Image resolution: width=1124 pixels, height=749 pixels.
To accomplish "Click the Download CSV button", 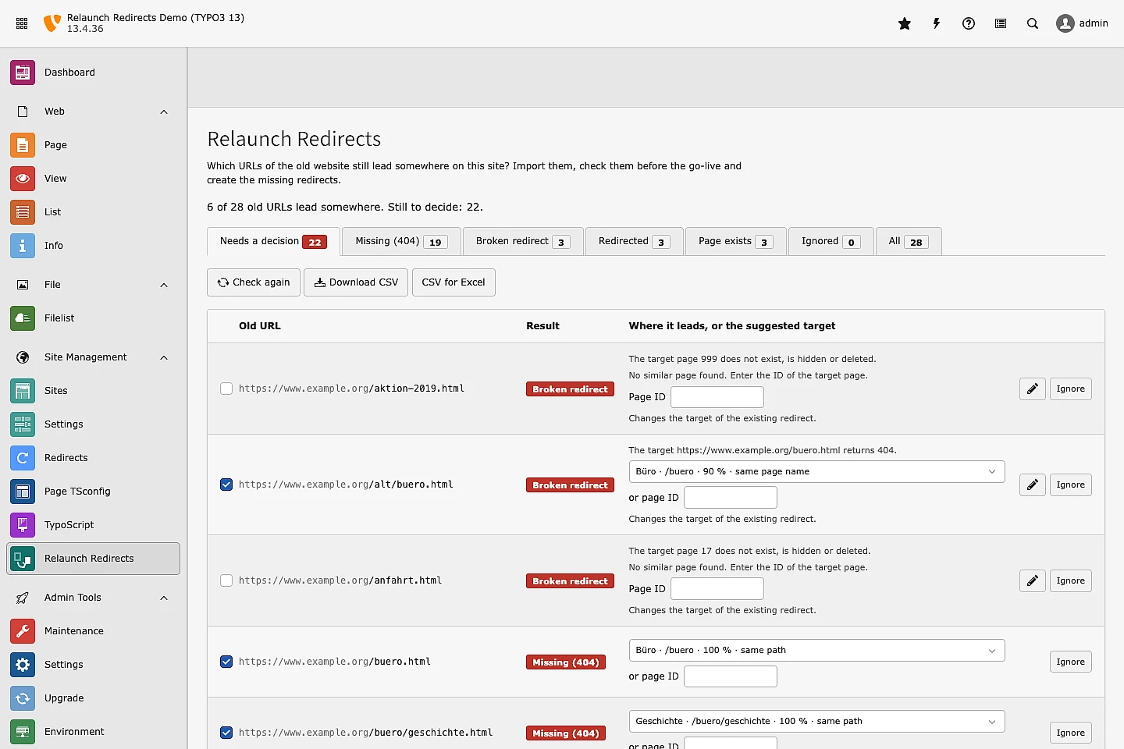I will 356,282.
